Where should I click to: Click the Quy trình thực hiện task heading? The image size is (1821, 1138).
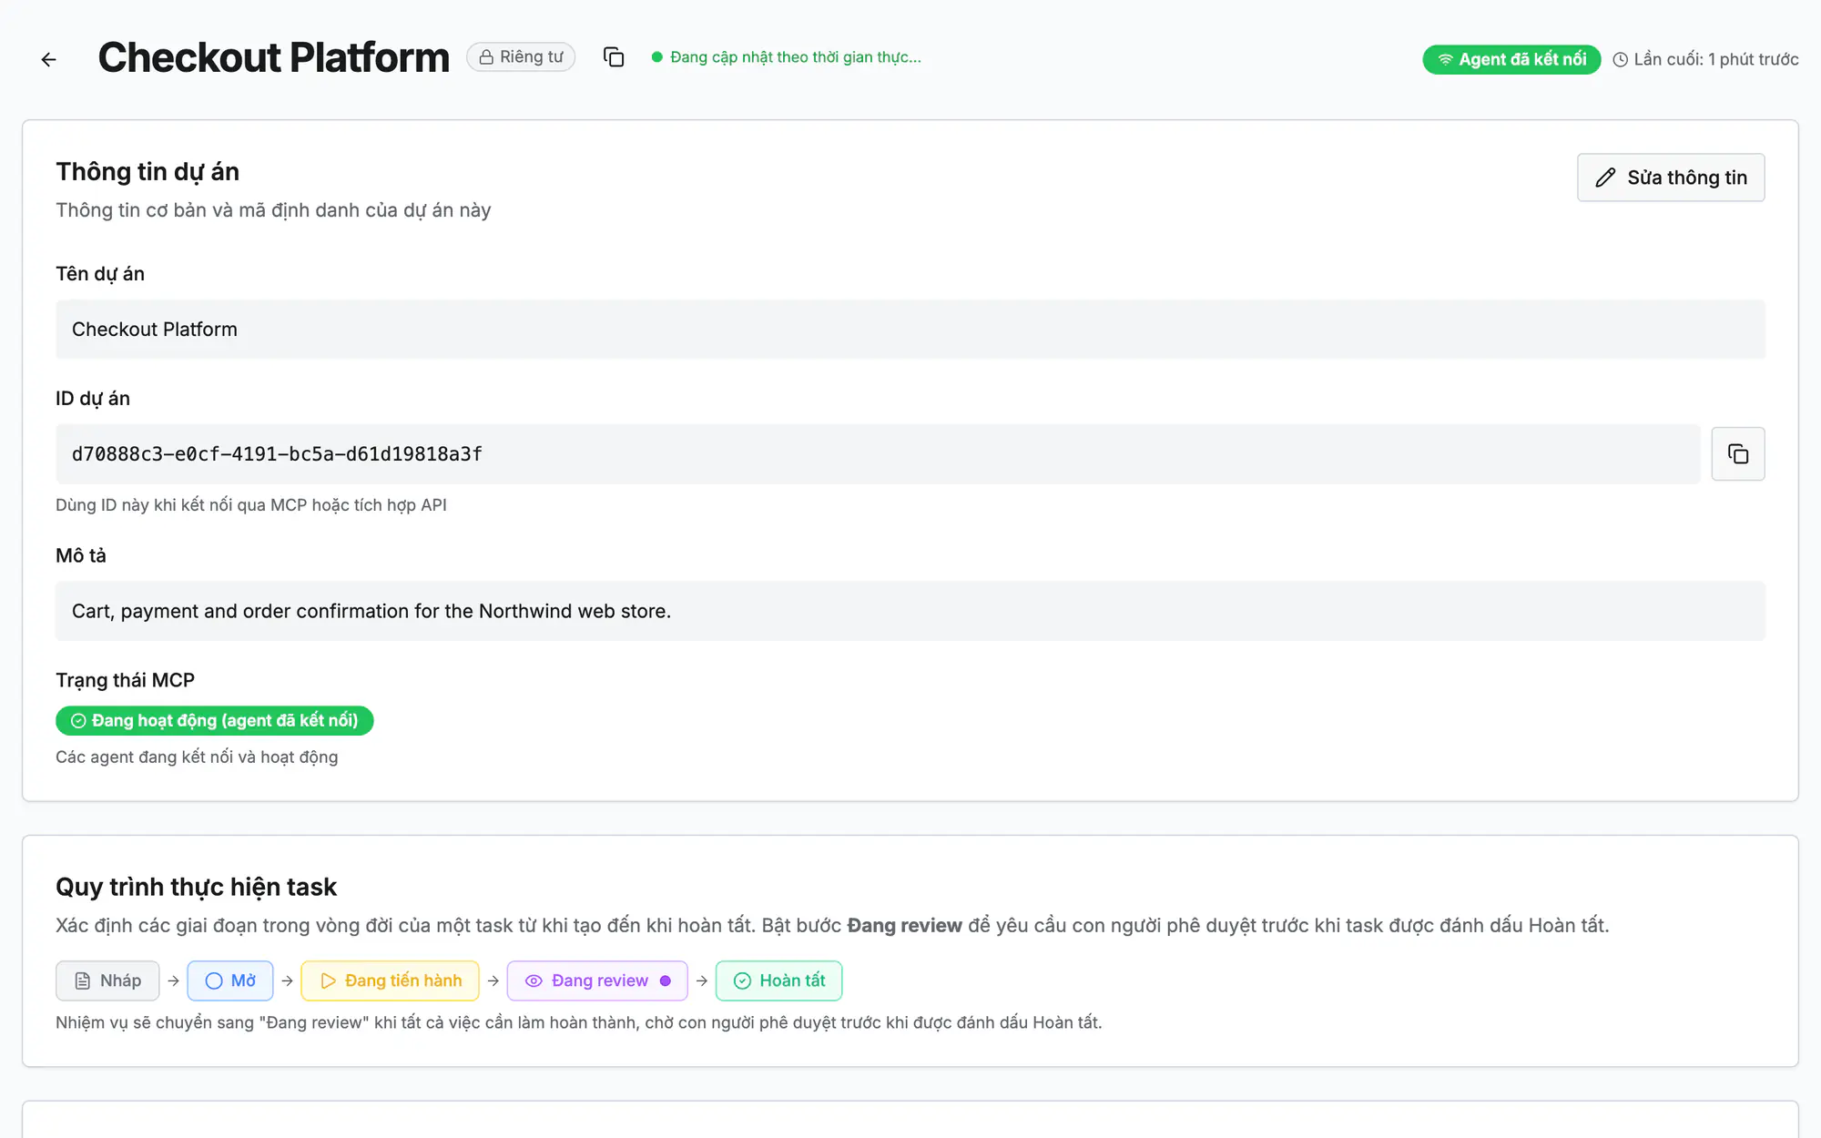click(196, 887)
